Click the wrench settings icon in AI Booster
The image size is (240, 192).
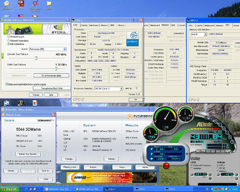[216, 122]
